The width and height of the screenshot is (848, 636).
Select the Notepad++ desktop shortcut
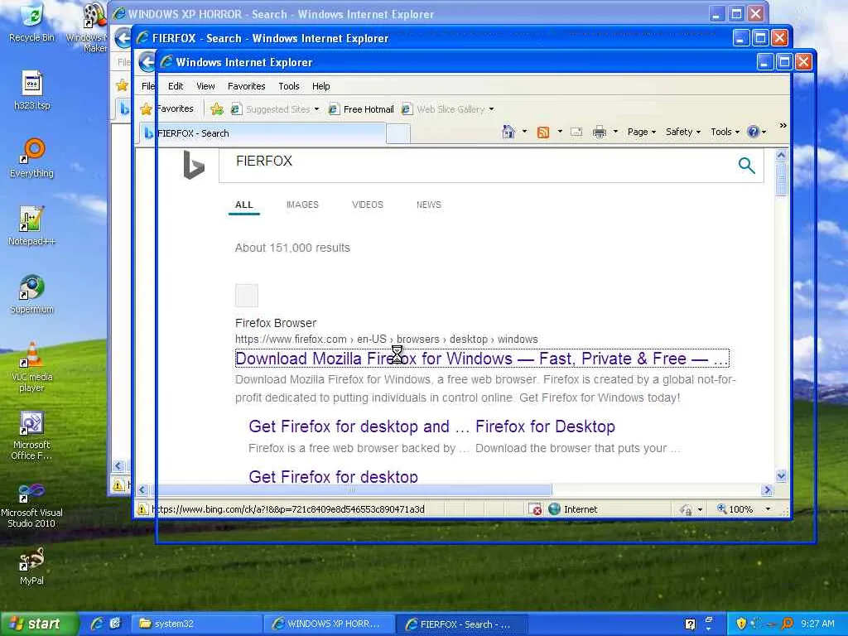click(x=32, y=226)
